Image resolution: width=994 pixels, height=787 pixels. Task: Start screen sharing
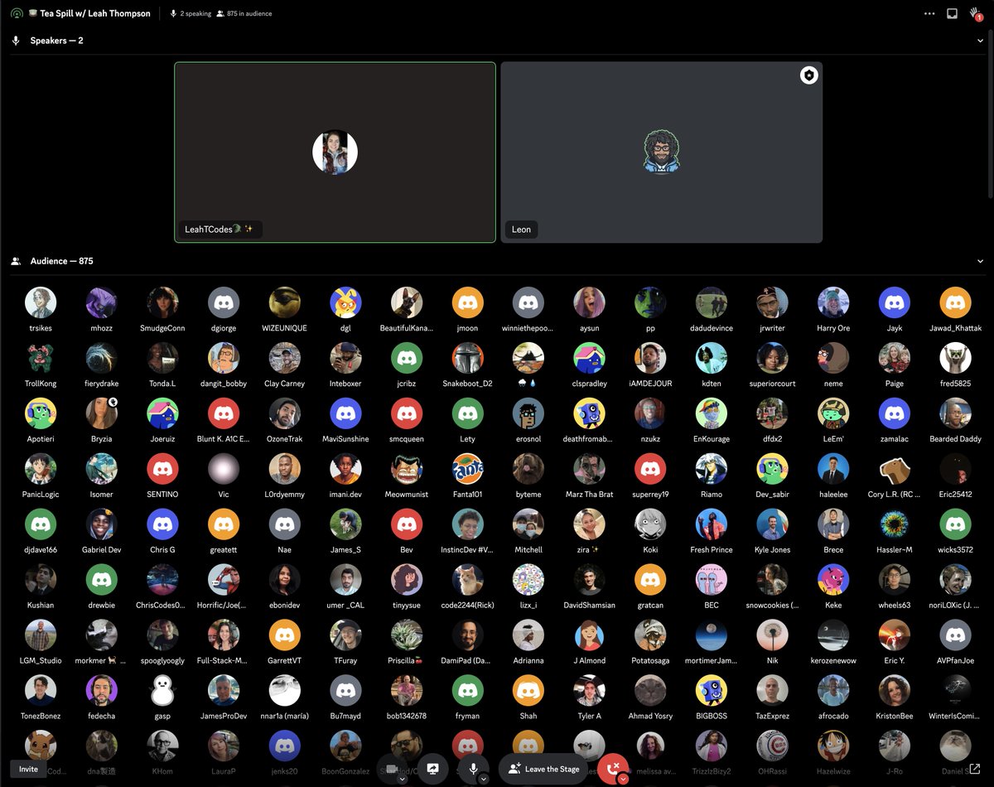(432, 768)
